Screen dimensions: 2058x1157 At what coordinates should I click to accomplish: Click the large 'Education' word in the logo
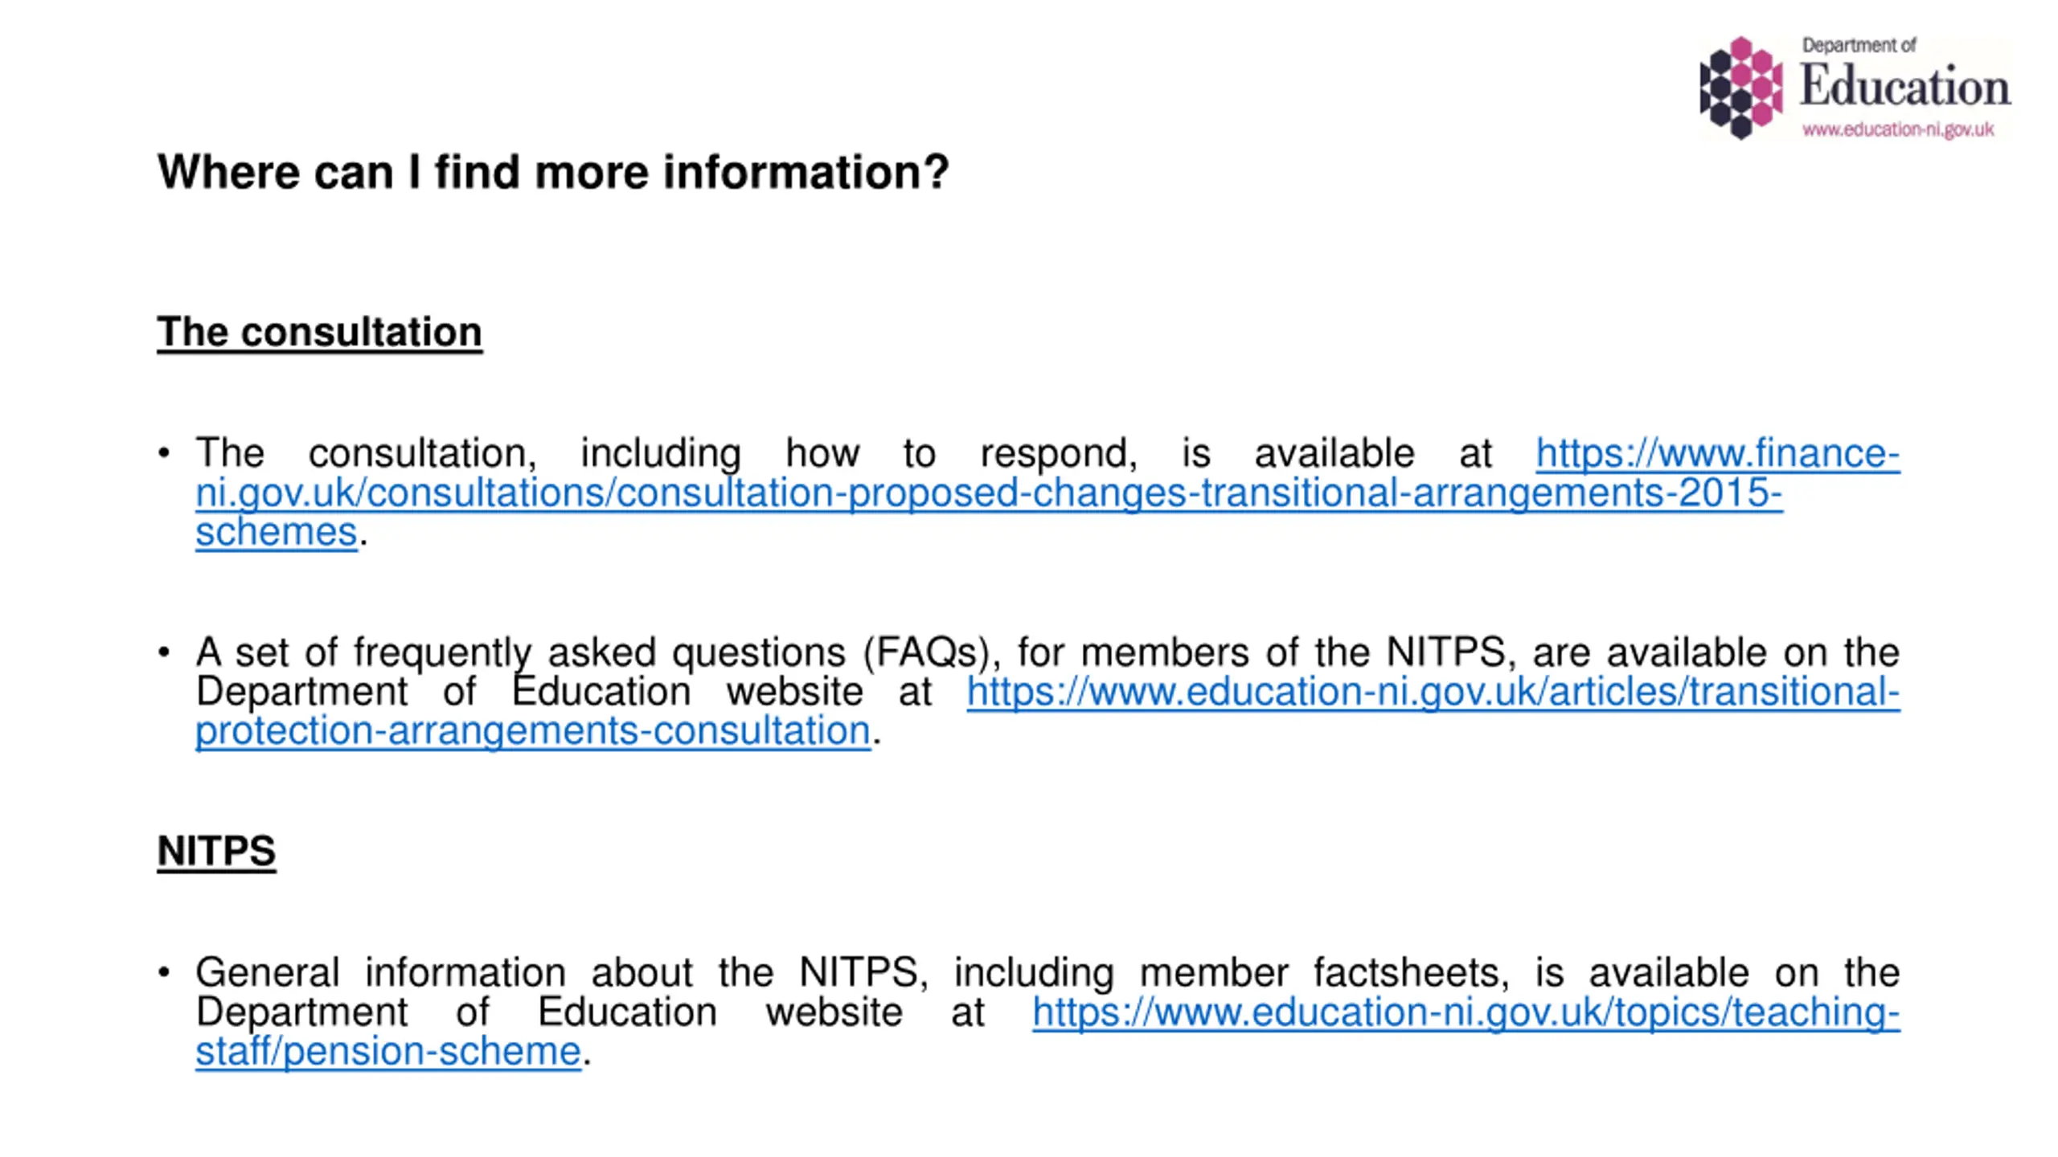pos(1904,87)
